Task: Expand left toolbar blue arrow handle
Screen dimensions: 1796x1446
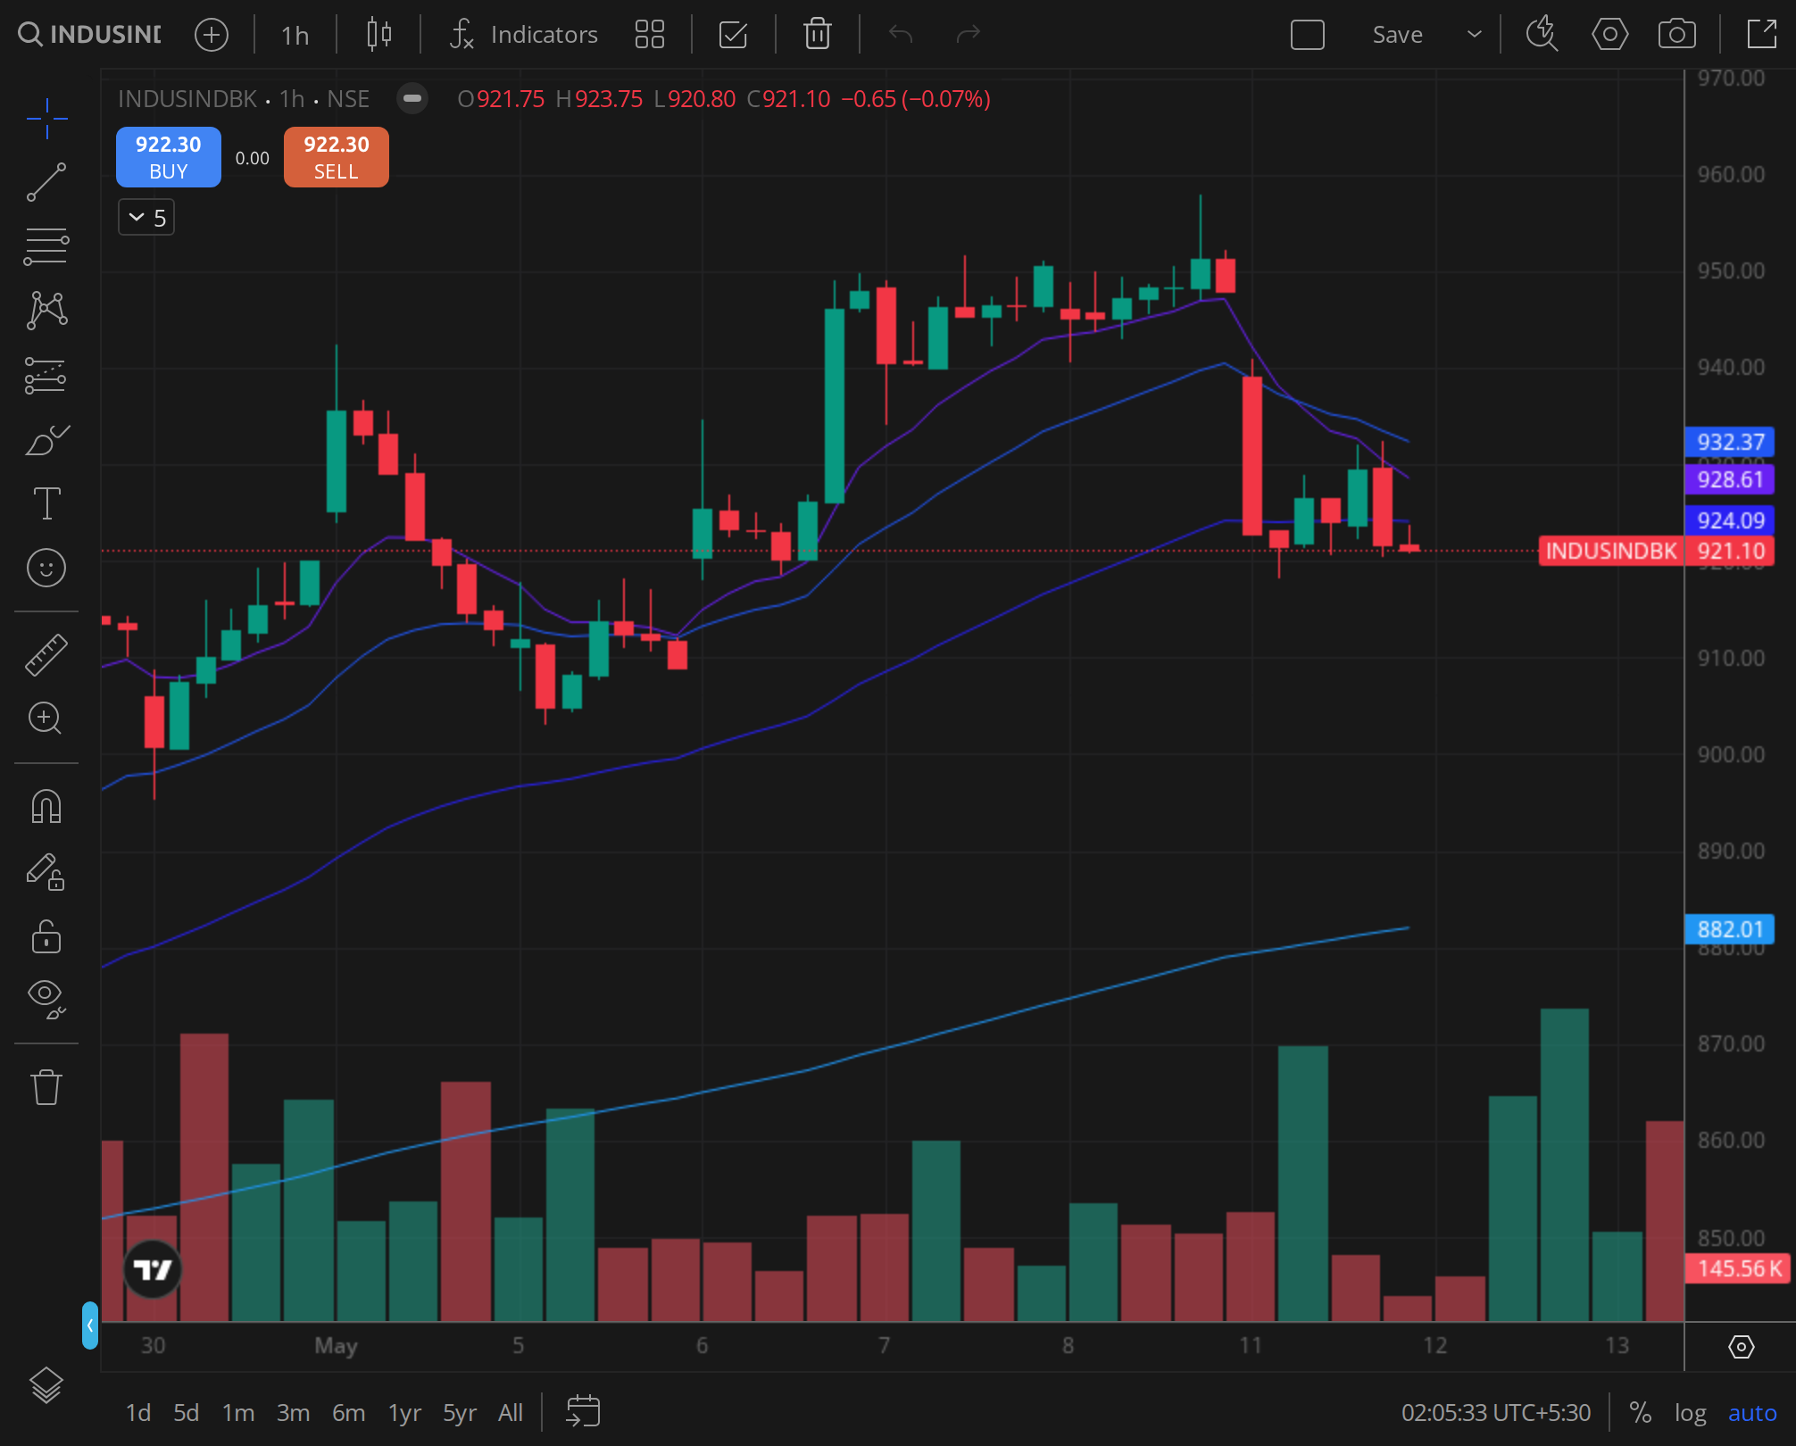Action: pyautogui.click(x=89, y=1325)
